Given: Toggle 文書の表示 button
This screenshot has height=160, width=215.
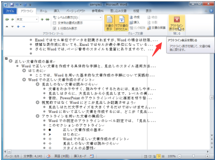Looking at the screenshot, I should point(109,23).
